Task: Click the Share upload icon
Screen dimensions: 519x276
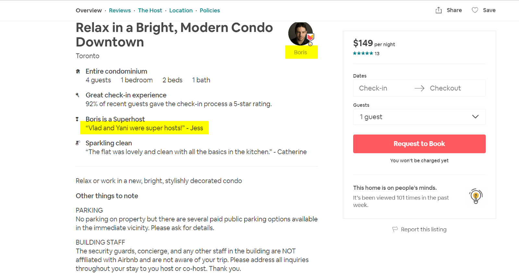Action: tap(439, 10)
